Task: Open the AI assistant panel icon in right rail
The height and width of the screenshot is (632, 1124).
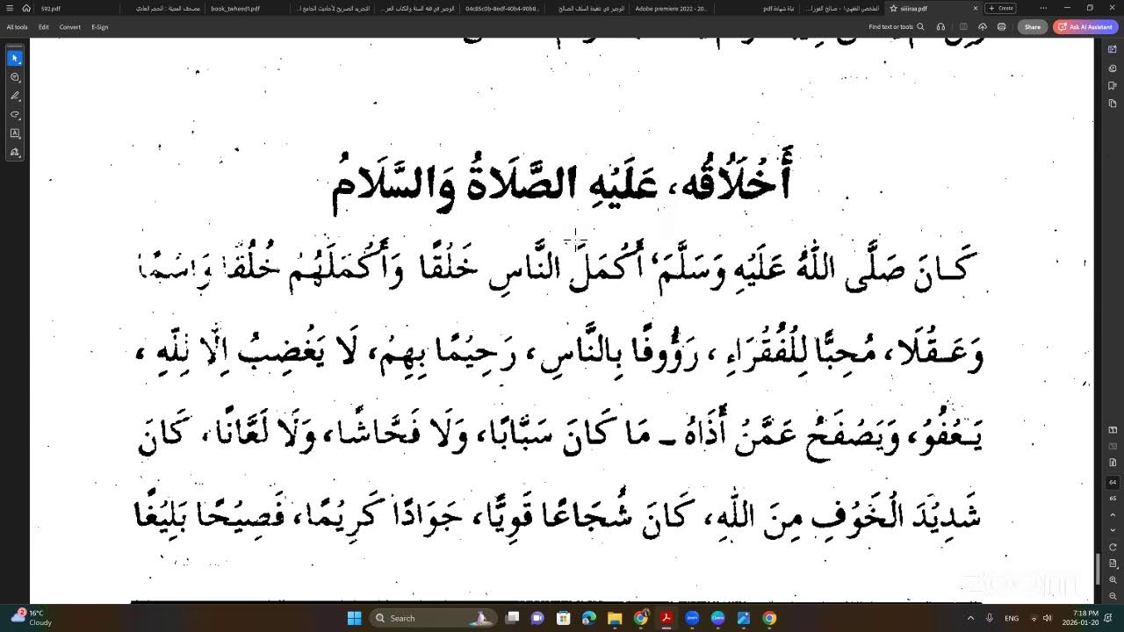Action: (x=1113, y=49)
